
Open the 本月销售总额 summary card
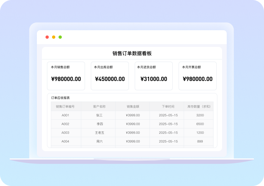pos(66,76)
